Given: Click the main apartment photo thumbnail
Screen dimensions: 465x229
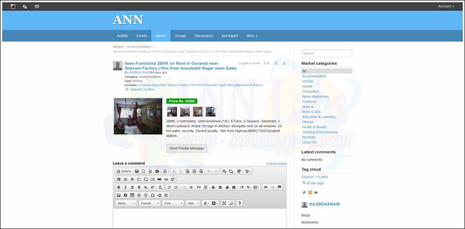Looking at the screenshot, I should tap(138, 116).
